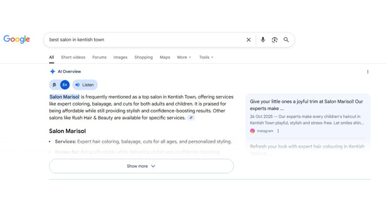Viewport: 386px width, 212px height.
Task: Click the AI Overview sparkle icon
Action: (x=53, y=72)
